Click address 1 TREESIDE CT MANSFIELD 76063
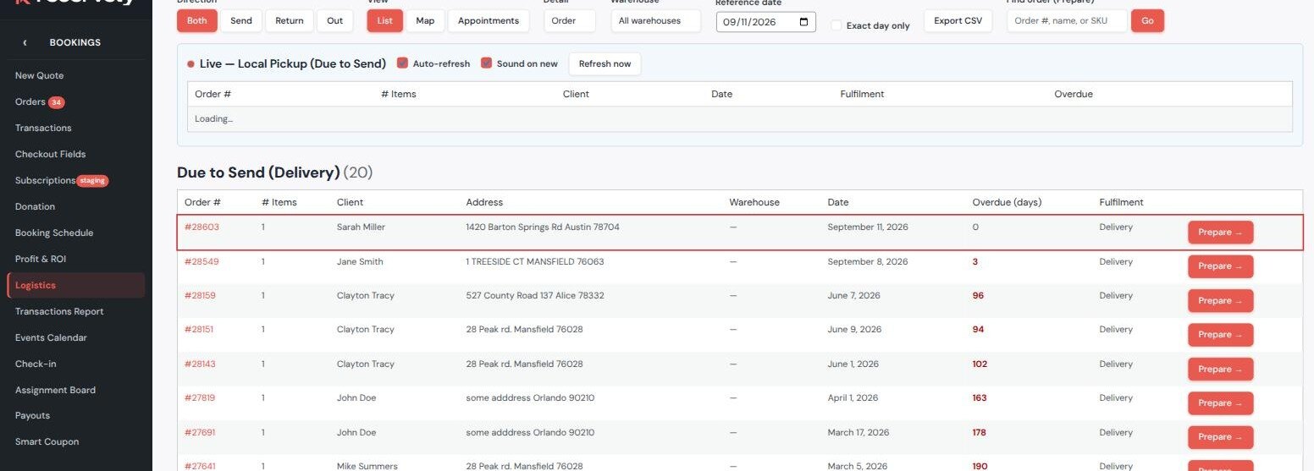The height and width of the screenshot is (471, 1314). [535, 261]
